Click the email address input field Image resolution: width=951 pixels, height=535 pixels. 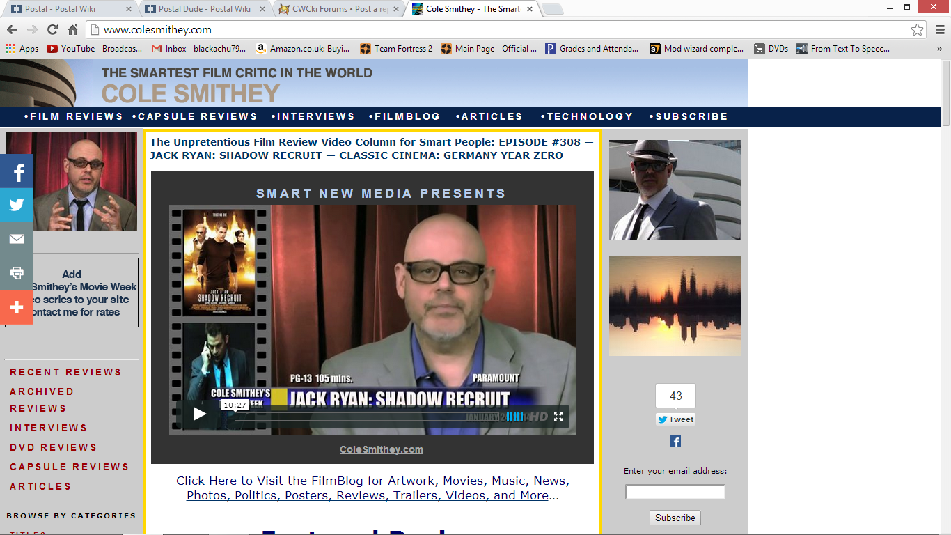675,493
